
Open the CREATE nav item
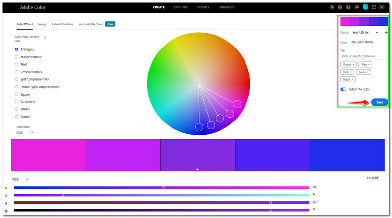click(x=159, y=7)
